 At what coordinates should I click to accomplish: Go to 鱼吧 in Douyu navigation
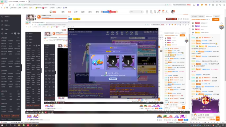coord(97,12)
